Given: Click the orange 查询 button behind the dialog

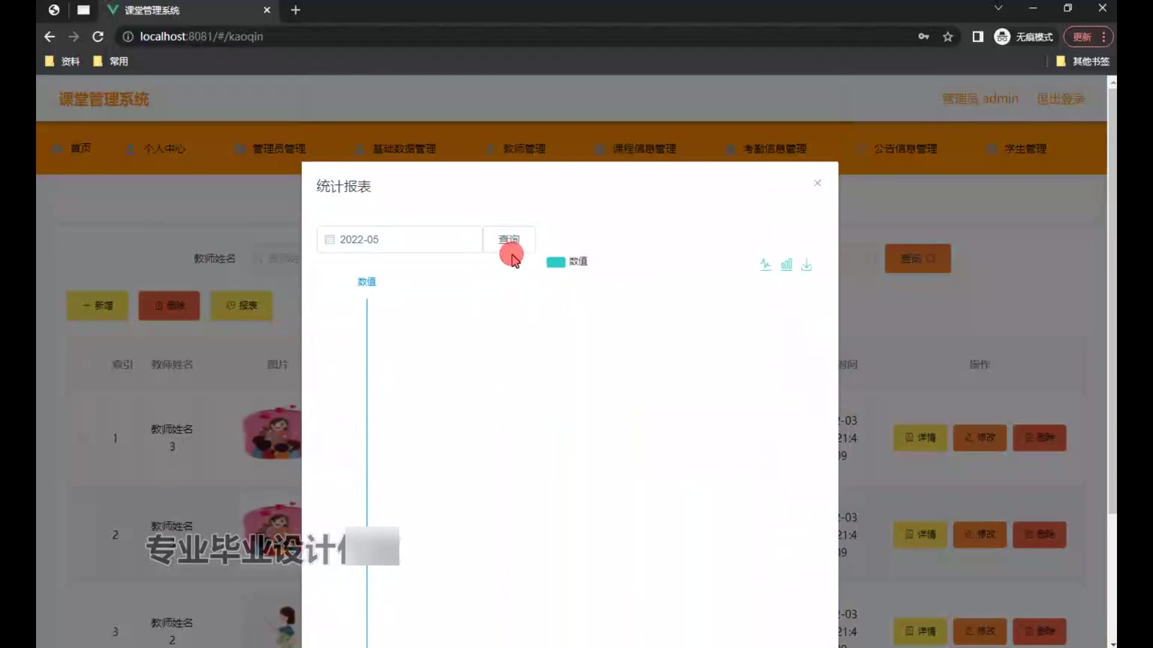Looking at the screenshot, I should pos(918,259).
